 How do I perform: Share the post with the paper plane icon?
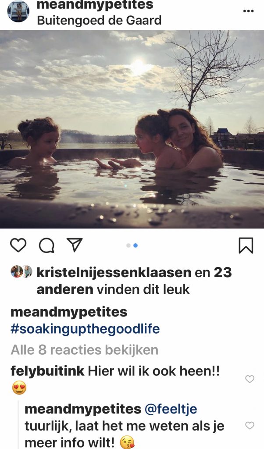[75, 245]
